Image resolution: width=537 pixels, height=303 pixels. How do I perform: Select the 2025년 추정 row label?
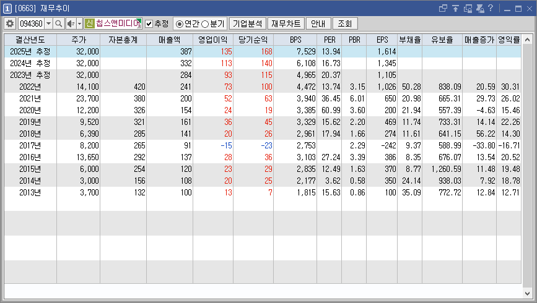30,52
